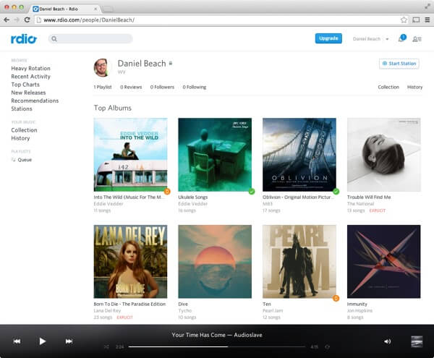Open the people sidebar icon in header
This screenshot has height=358, width=434.
(417, 39)
